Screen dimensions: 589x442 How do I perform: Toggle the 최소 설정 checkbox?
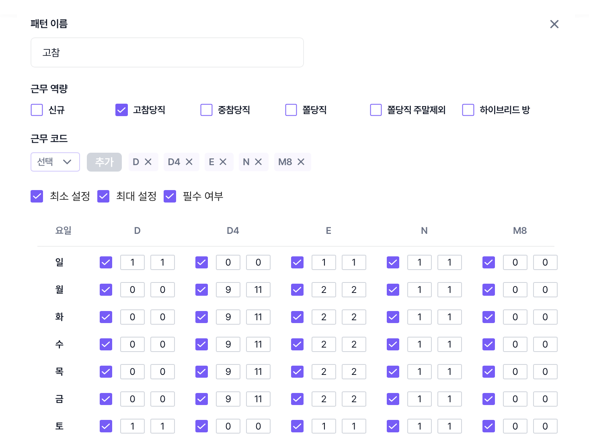(x=37, y=196)
